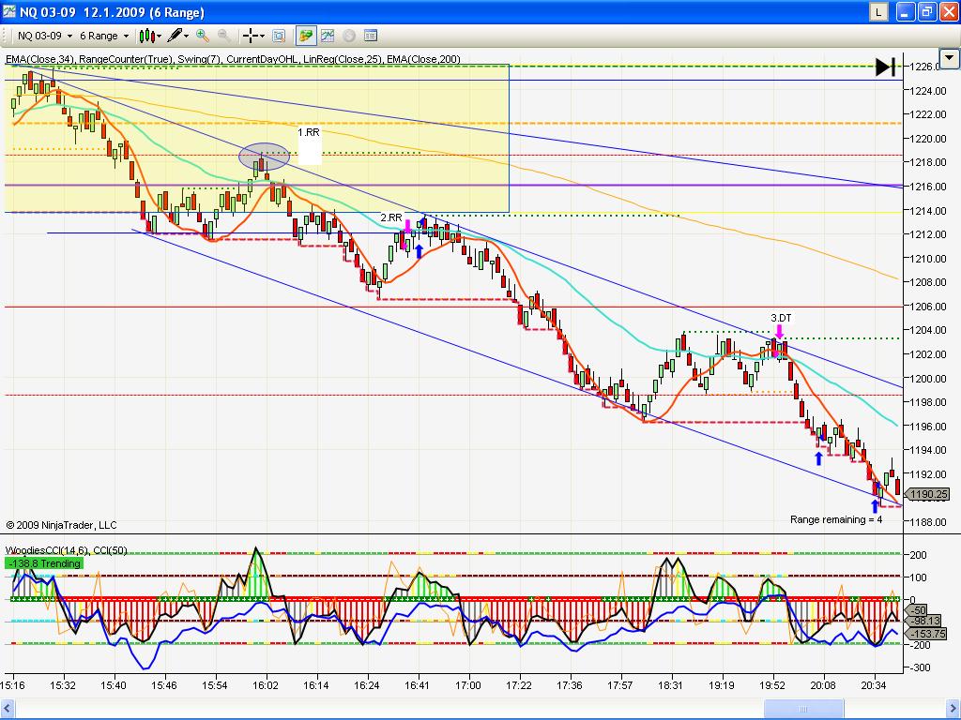Open the indicators chart icon
This screenshot has width=961, height=720.
(328, 36)
